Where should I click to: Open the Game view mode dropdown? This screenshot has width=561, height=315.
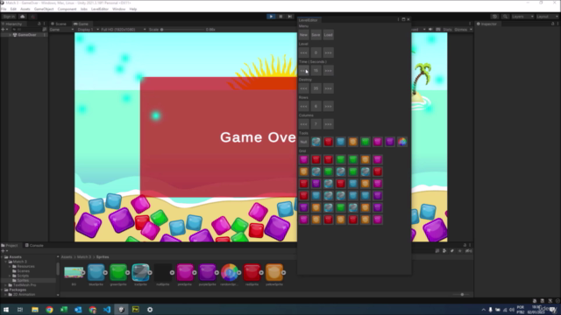pyautogui.click(x=61, y=29)
